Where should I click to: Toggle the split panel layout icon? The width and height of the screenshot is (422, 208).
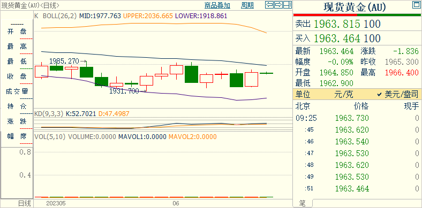click(x=288, y=5)
